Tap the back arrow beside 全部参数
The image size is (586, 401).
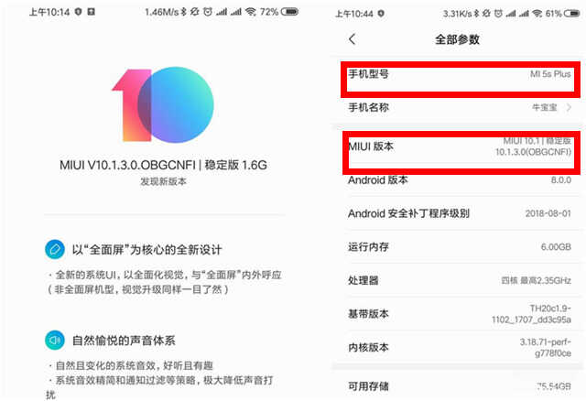[x=352, y=39]
